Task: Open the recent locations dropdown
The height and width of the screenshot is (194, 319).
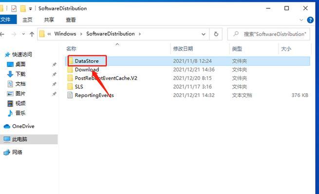Action: point(23,34)
